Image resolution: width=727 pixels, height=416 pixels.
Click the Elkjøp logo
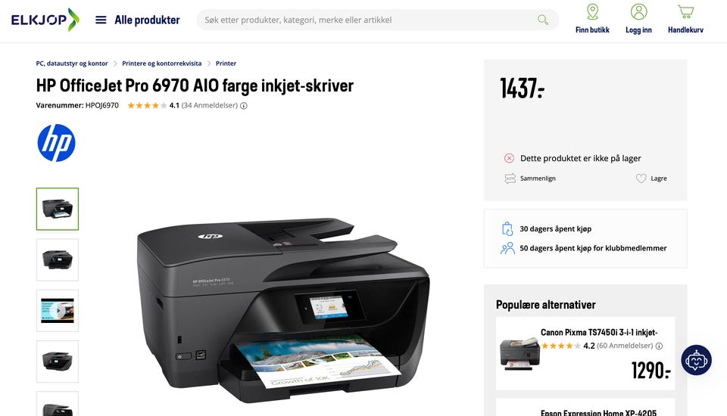coord(45,20)
